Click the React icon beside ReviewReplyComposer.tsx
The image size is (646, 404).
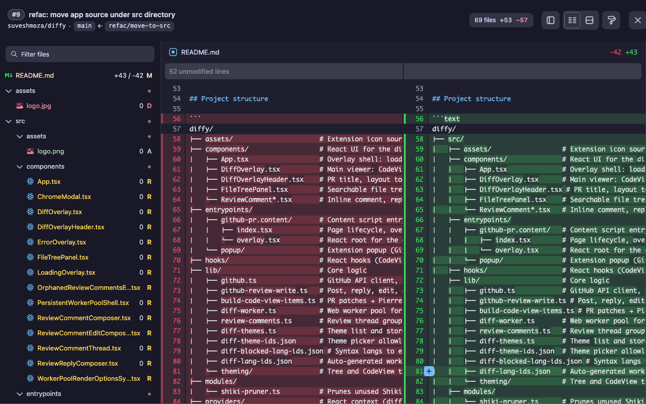30,363
